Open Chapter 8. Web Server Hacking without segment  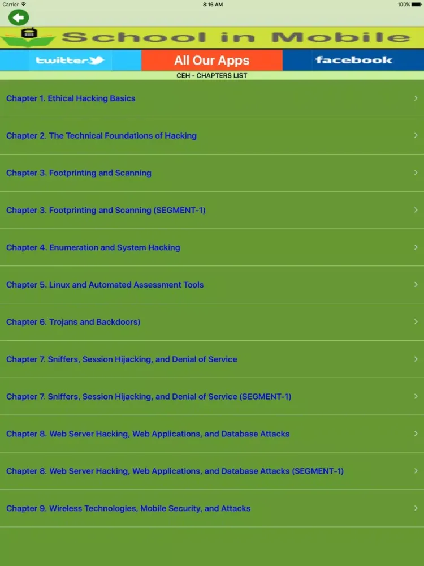click(212, 434)
